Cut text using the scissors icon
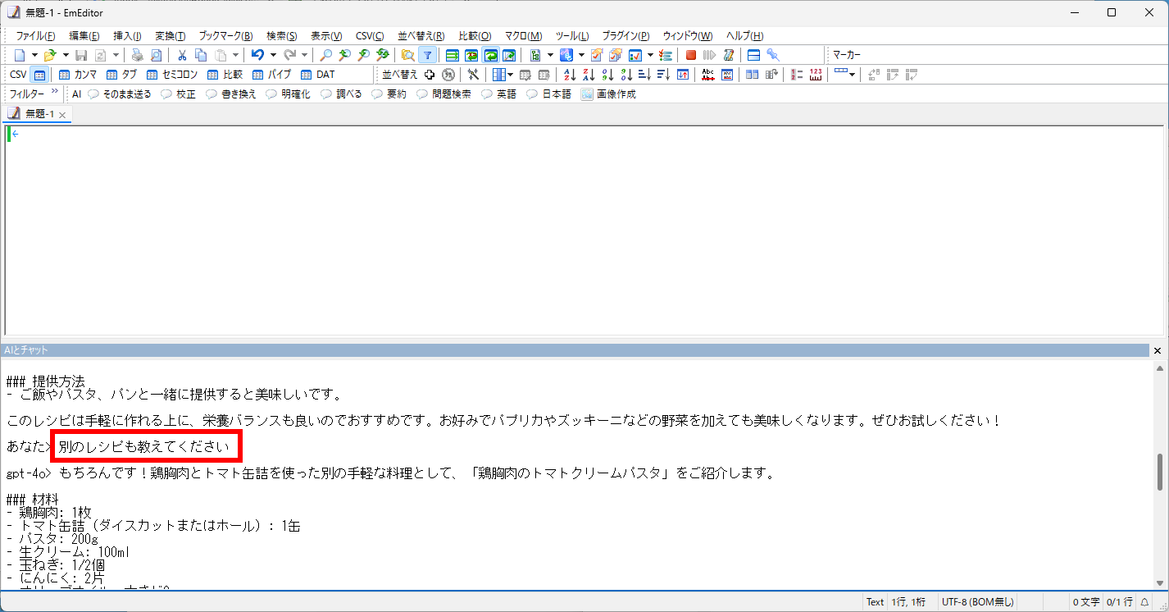 (182, 55)
